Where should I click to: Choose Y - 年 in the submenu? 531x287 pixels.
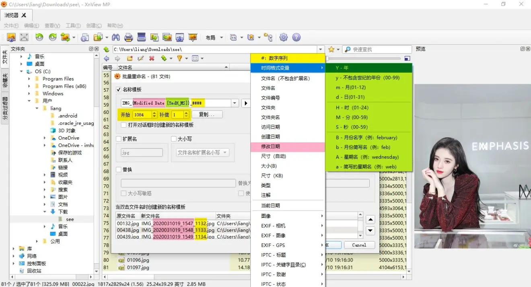(x=369, y=68)
